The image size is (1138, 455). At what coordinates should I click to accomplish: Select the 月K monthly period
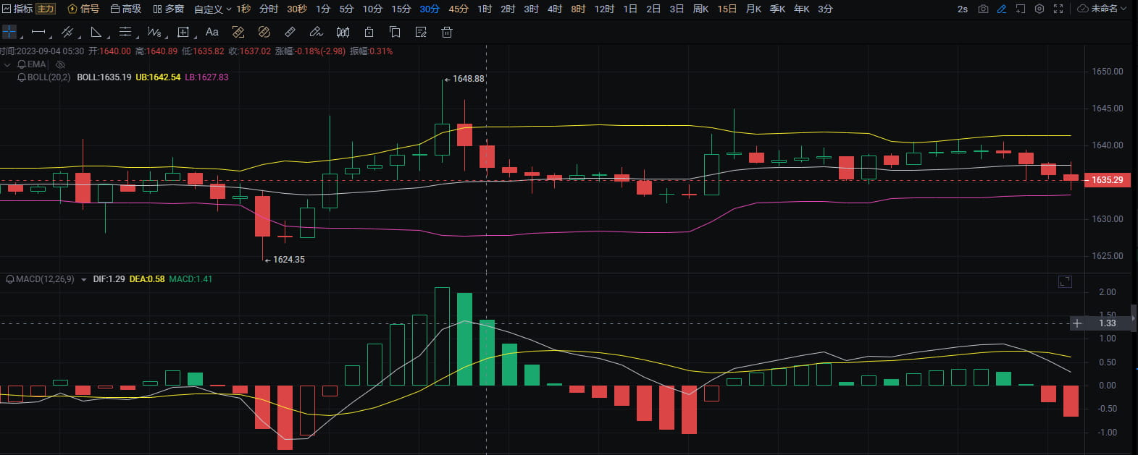[x=753, y=9]
